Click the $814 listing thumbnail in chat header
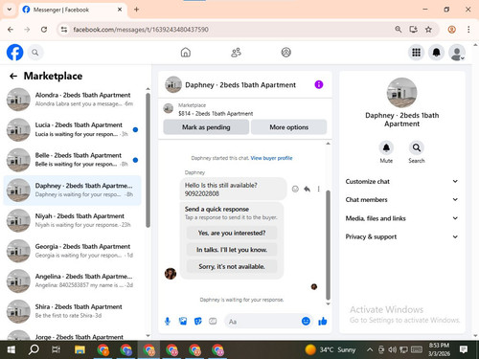 coord(169,108)
